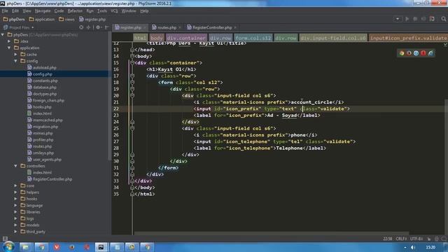Viewport: 448px width, 252px height.
Task: Open the Refactor menu
Action: 75,11
